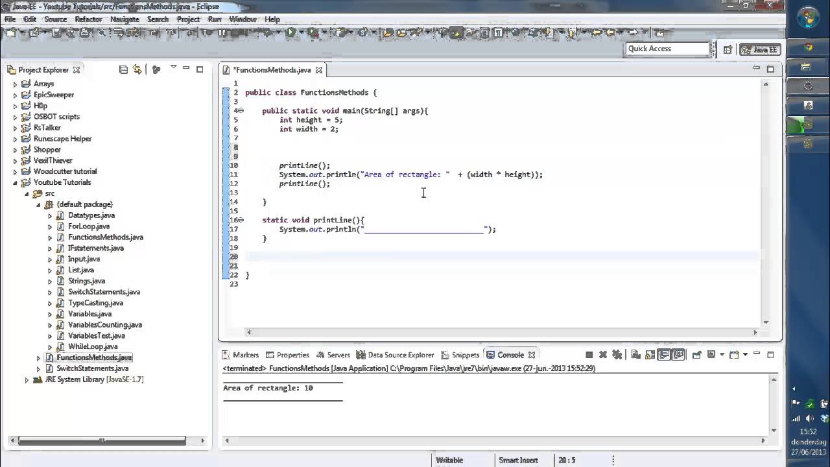
Task: Switch to the Servers tab
Action: point(333,355)
